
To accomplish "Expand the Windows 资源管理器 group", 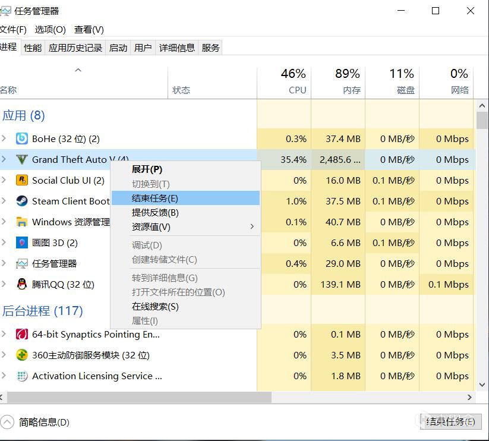I will (4, 222).
